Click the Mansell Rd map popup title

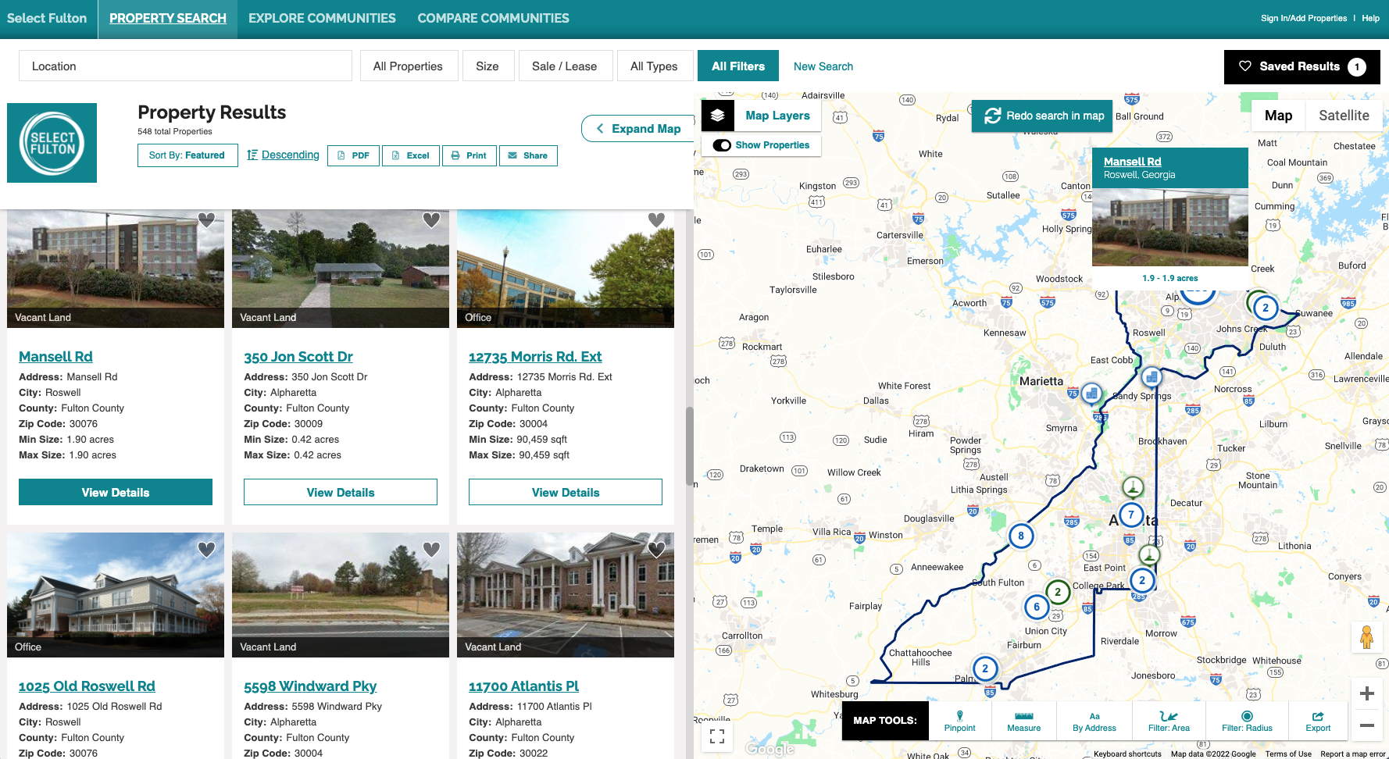[1132, 162]
